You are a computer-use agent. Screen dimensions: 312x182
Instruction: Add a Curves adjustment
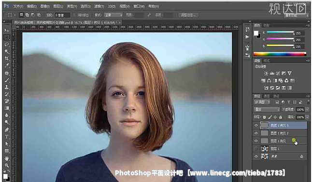point(278,74)
